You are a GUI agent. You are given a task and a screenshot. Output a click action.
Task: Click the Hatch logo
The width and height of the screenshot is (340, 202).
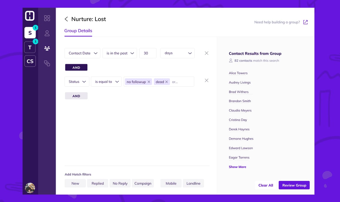click(30, 16)
